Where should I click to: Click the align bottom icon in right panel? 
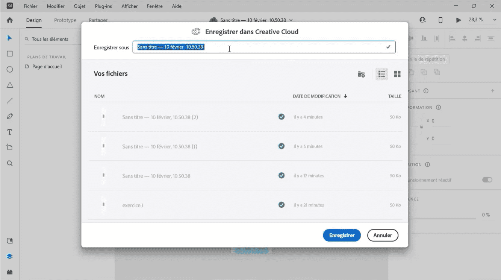point(424,38)
